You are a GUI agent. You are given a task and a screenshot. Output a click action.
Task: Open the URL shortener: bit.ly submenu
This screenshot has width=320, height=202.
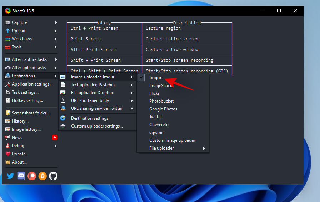[x=97, y=100]
